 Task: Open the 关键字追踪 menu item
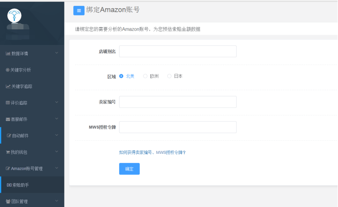pos(32,86)
